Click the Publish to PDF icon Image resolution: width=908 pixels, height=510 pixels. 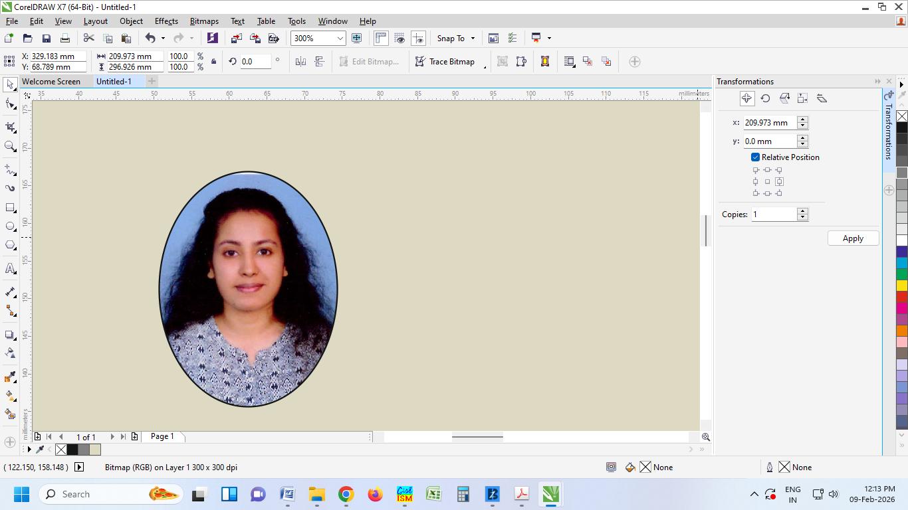[273, 39]
